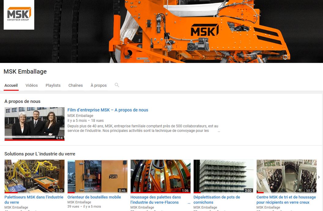This screenshot has width=323, height=211.
Task: Open the À propos tab
Action: pyautogui.click(x=98, y=85)
